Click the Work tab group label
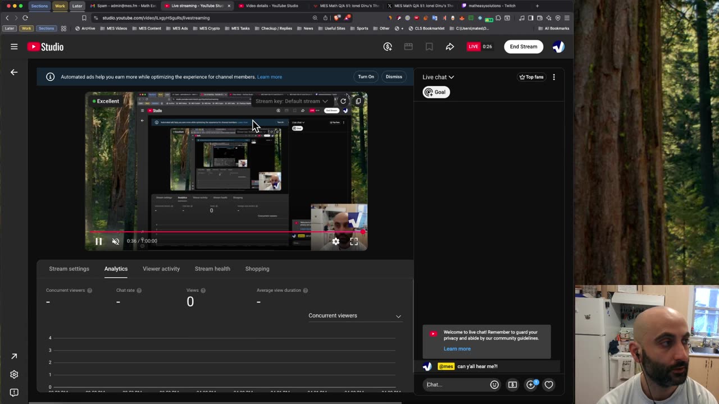This screenshot has height=404, width=719. click(60, 6)
